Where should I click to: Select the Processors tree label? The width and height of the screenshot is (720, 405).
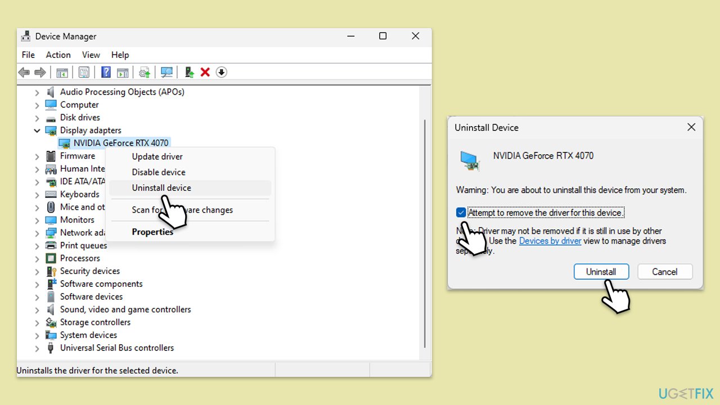tap(80, 258)
